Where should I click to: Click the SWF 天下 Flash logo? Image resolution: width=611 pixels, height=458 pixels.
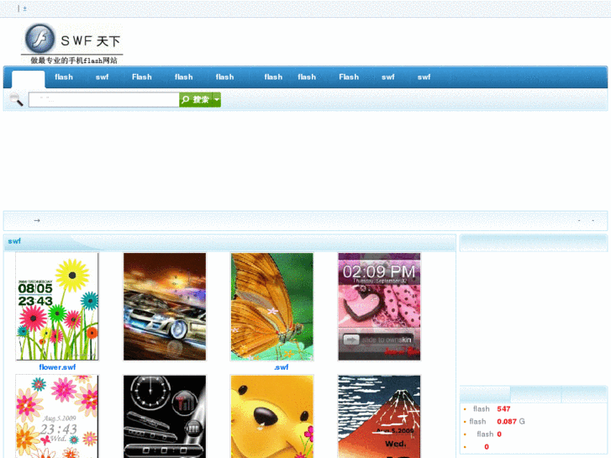pos(72,43)
